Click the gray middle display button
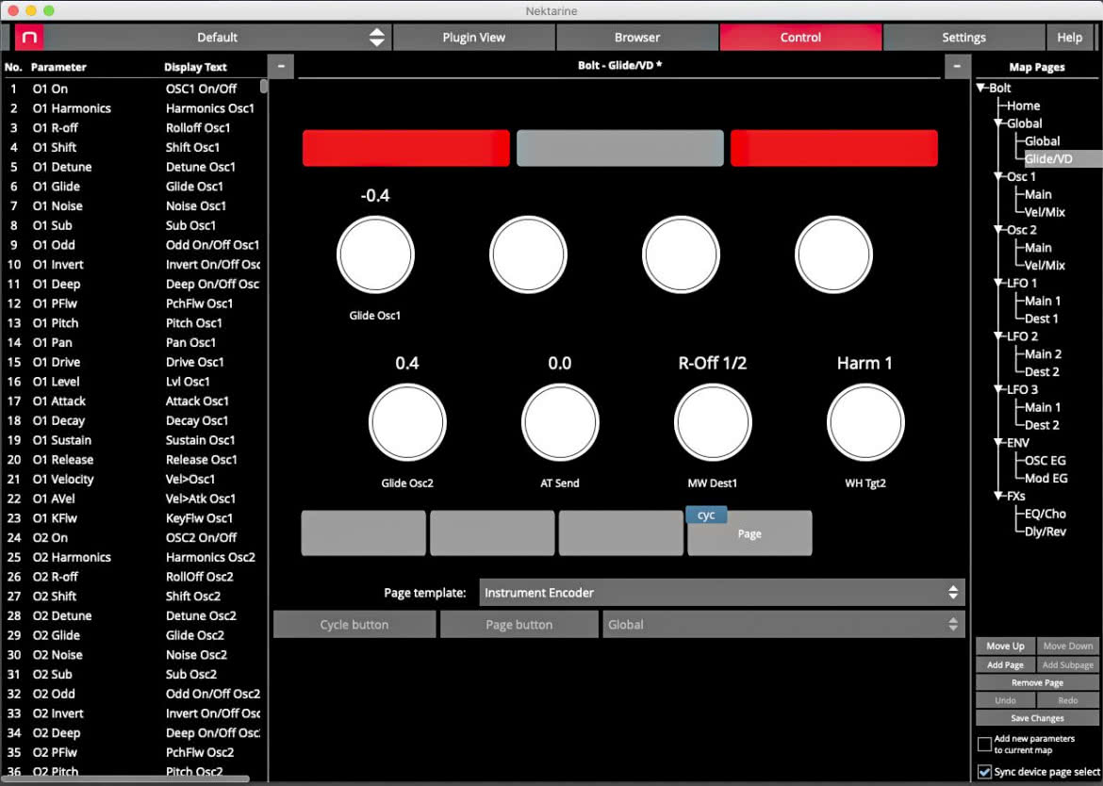Image resolution: width=1103 pixels, height=786 pixels. [x=619, y=148]
